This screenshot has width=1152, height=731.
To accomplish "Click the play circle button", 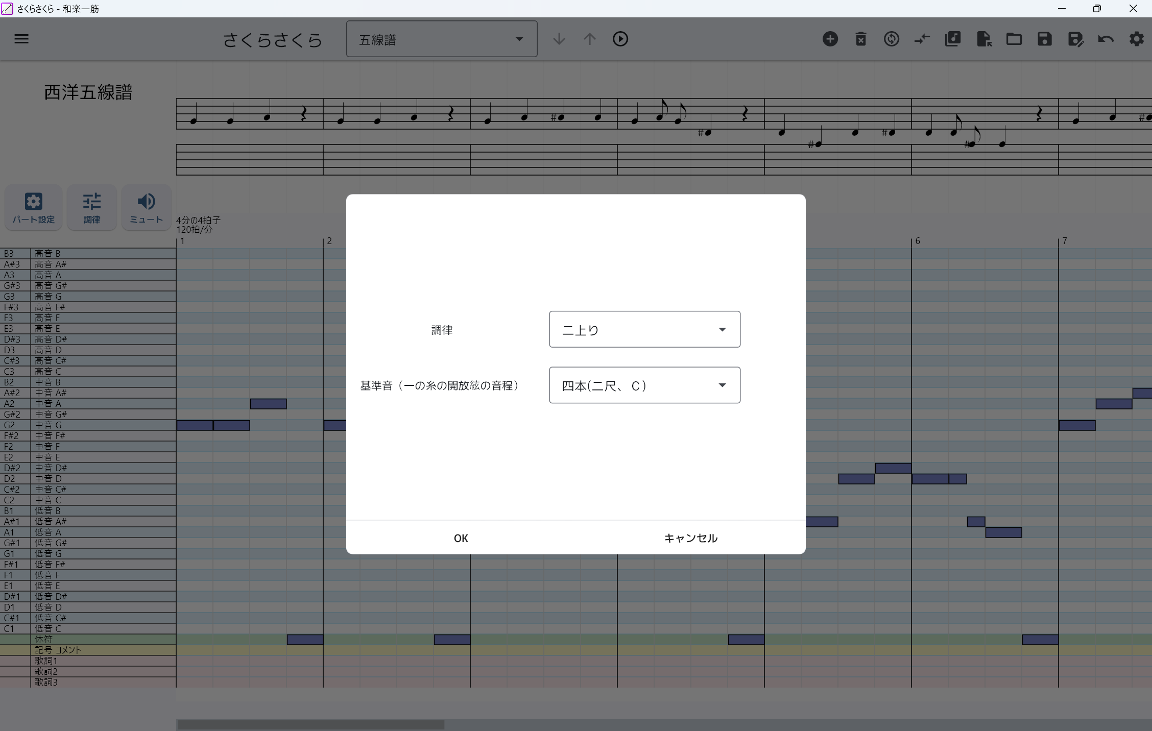I will point(620,39).
